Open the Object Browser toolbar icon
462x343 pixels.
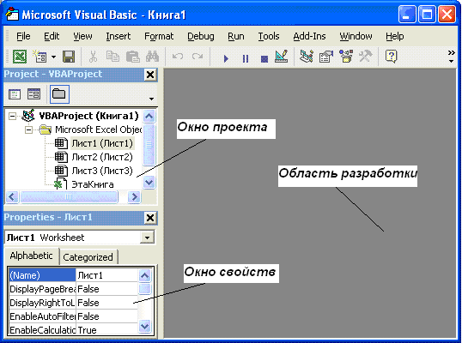click(x=346, y=57)
